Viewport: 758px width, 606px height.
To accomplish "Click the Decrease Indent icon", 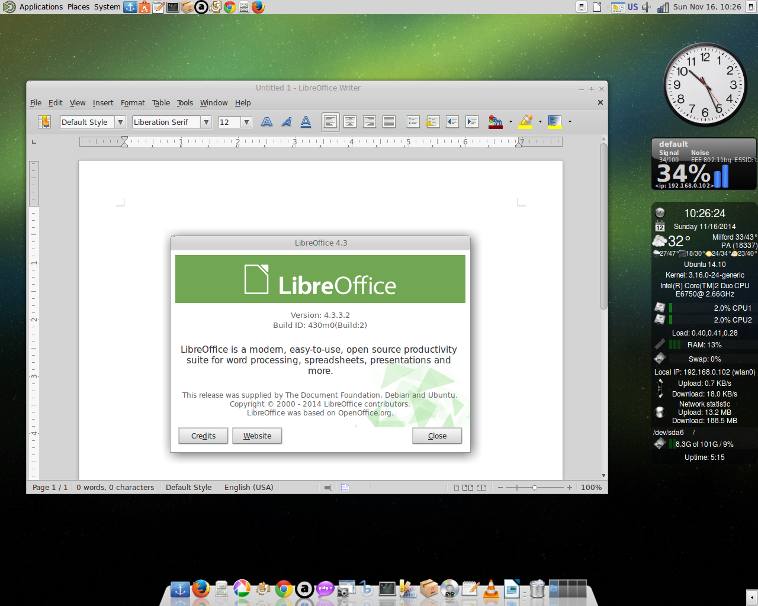I will coord(452,122).
